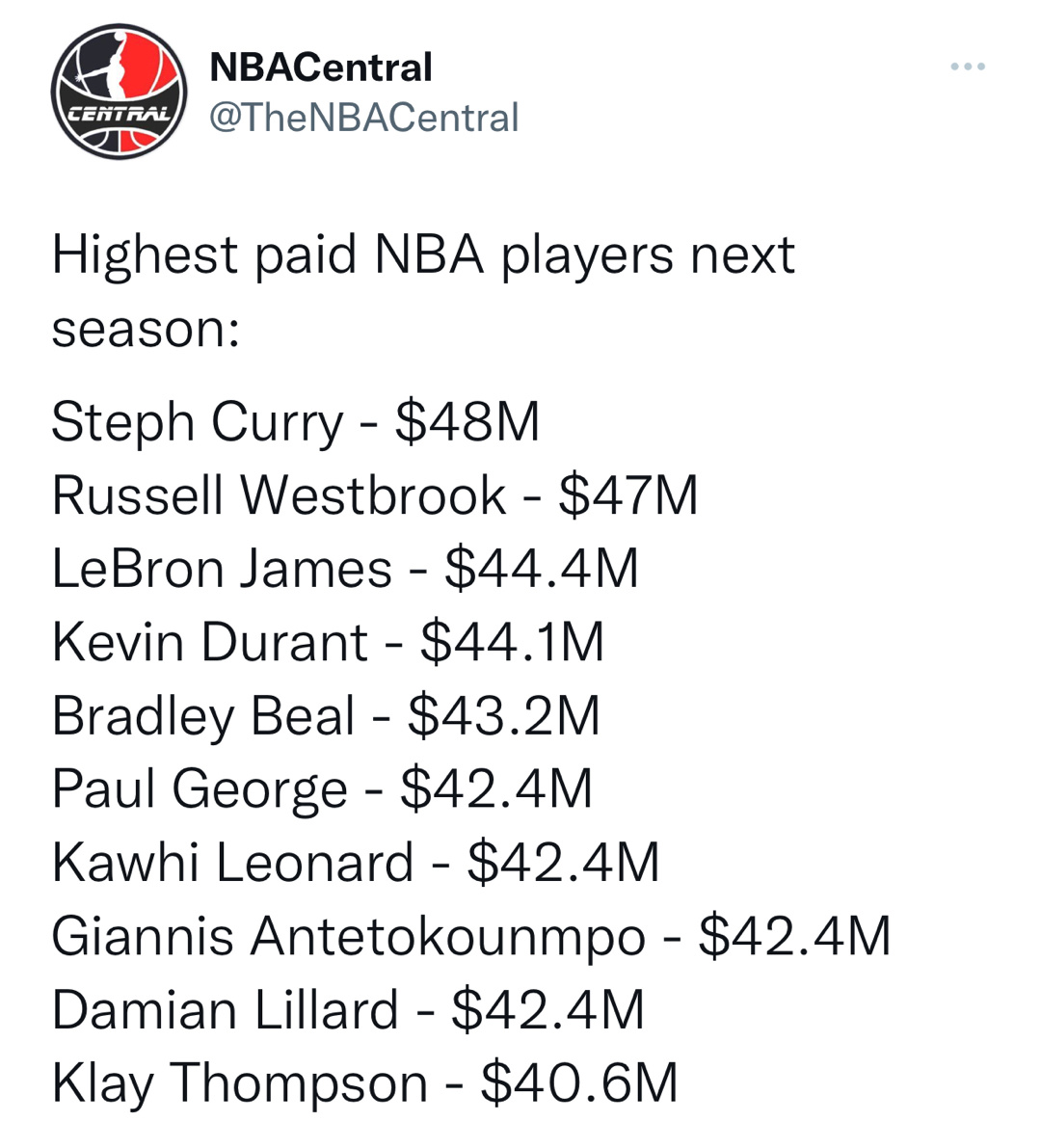Click the Giannis Antetokounmpo name text
This screenshot has height=1148, width=1041.
[x=348, y=936]
